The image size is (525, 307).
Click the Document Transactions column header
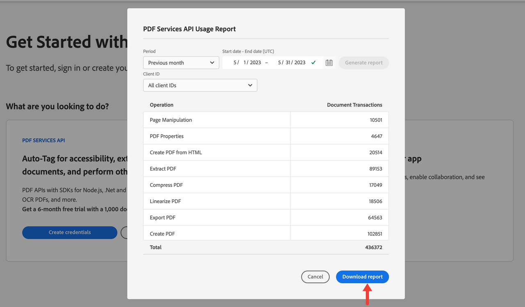coord(354,105)
